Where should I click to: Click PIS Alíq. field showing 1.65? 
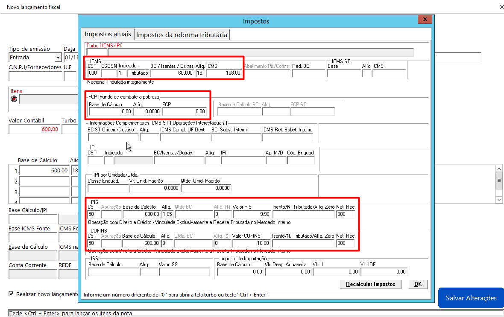click(x=167, y=214)
